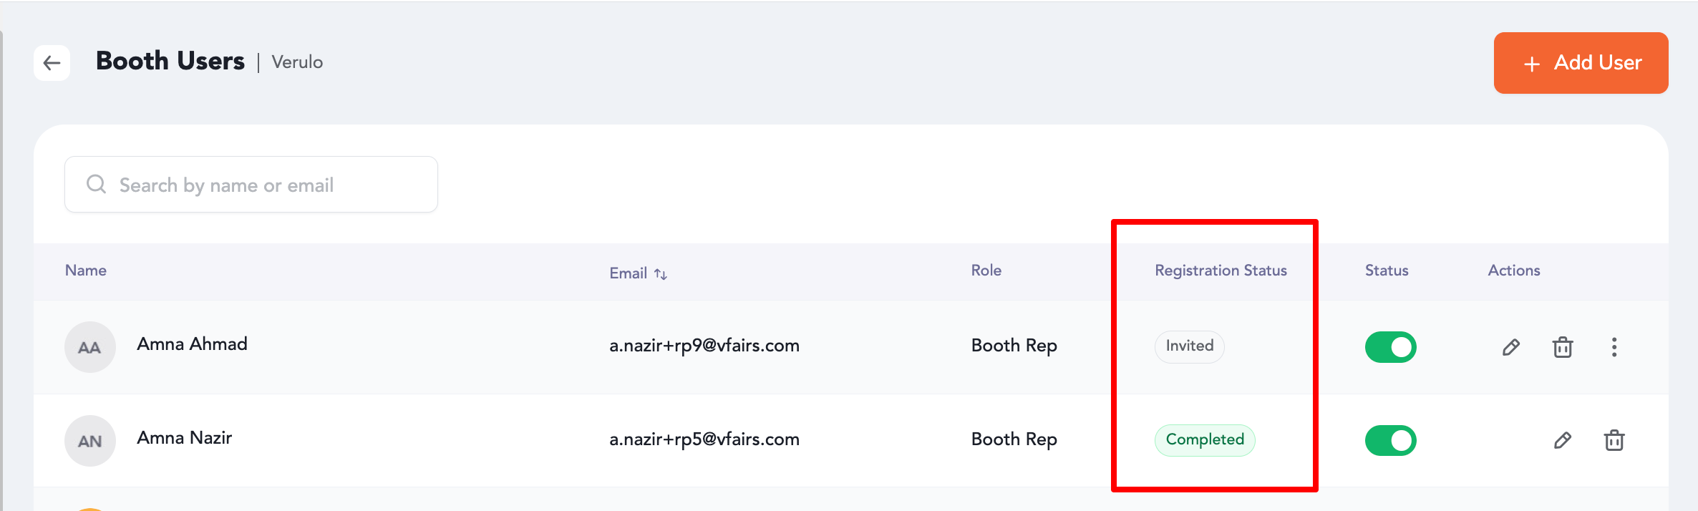Image resolution: width=1698 pixels, height=511 pixels.
Task: Click the Email column header
Action: (x=628, y=273)
